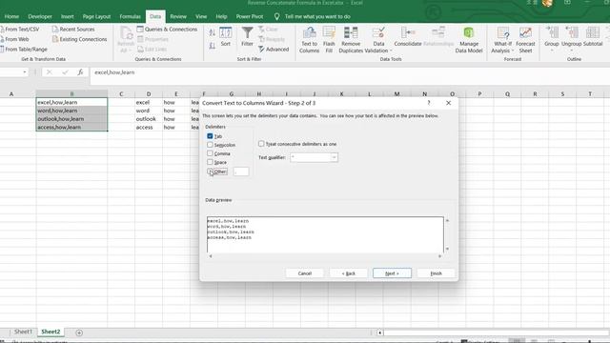
Task: Sort A to Z ascending
Action: click(212, 32)
